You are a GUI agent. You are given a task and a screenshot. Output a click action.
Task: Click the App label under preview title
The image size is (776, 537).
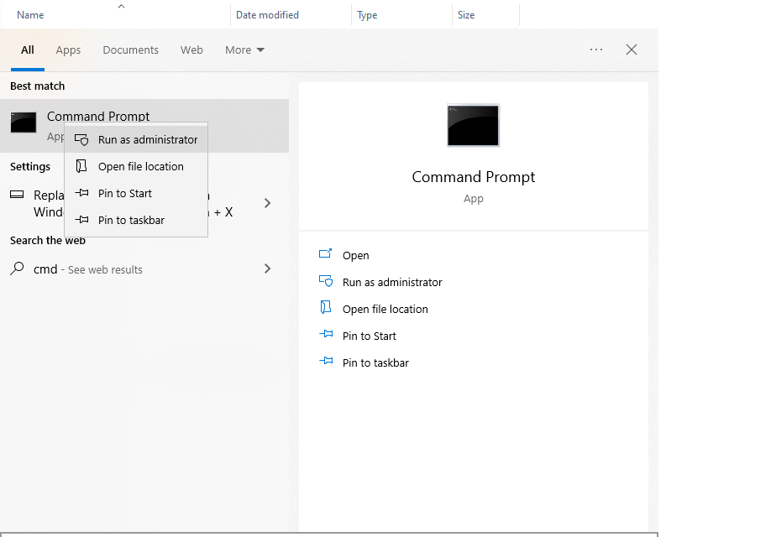(474, 199)
